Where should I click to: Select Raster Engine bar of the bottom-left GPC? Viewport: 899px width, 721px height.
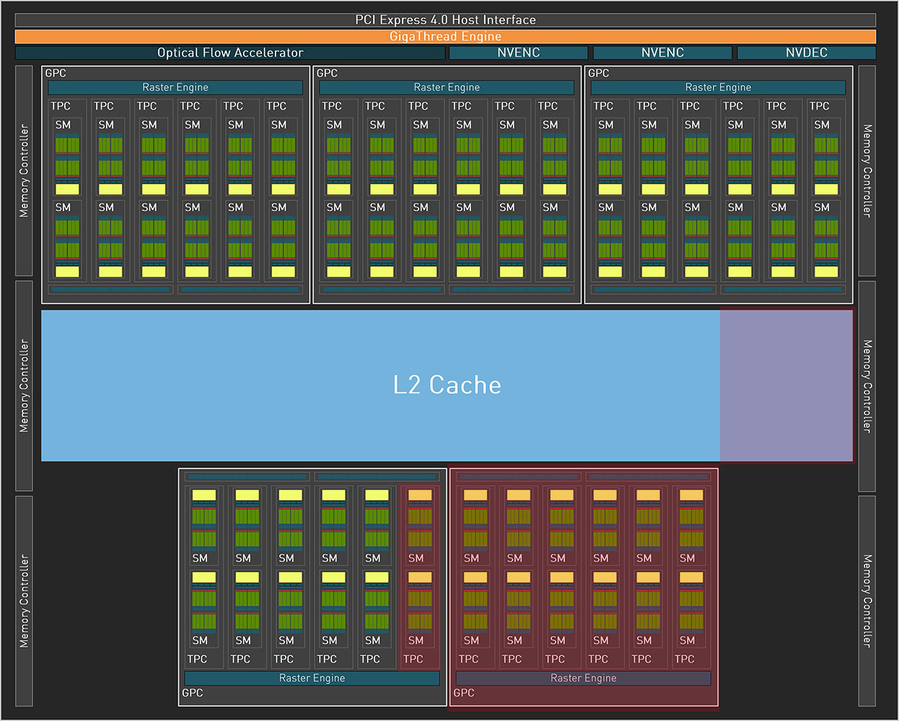[x=312, y=678]
